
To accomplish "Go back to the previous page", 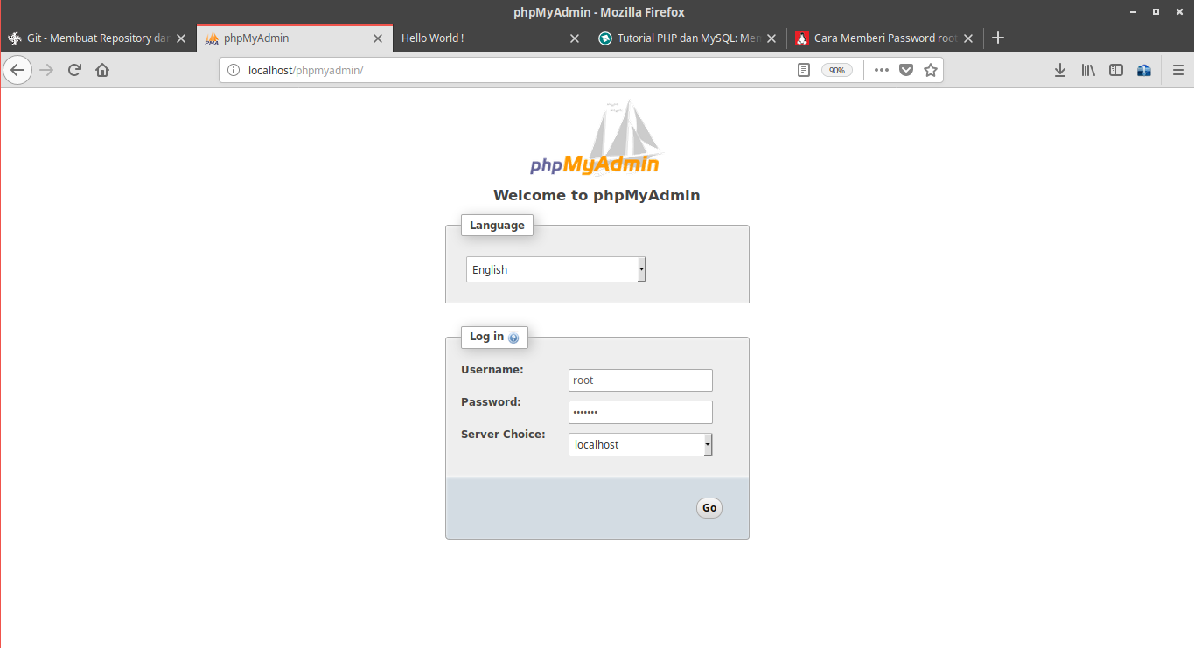I will tap(17, 70).
